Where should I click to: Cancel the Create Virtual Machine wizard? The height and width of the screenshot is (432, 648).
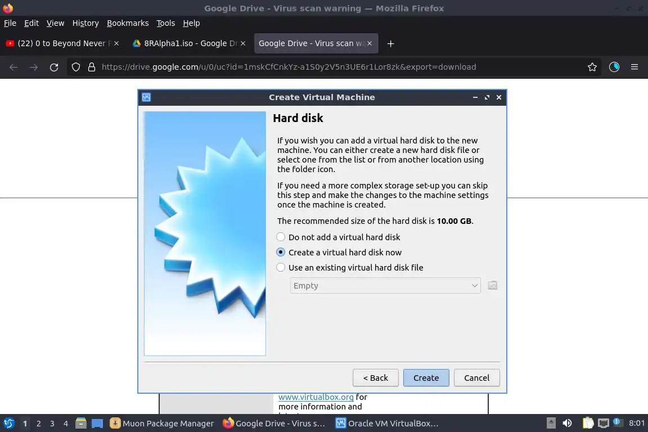pyautogui.click(x=476, y=378)
